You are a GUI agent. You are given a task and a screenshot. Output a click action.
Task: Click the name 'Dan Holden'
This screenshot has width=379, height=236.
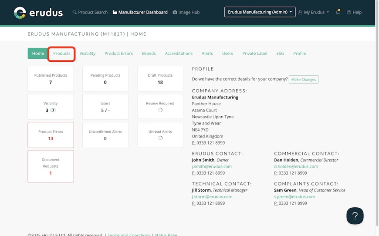[286, 160]
